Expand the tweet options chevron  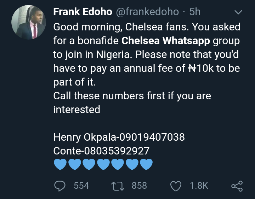(238, 12)
